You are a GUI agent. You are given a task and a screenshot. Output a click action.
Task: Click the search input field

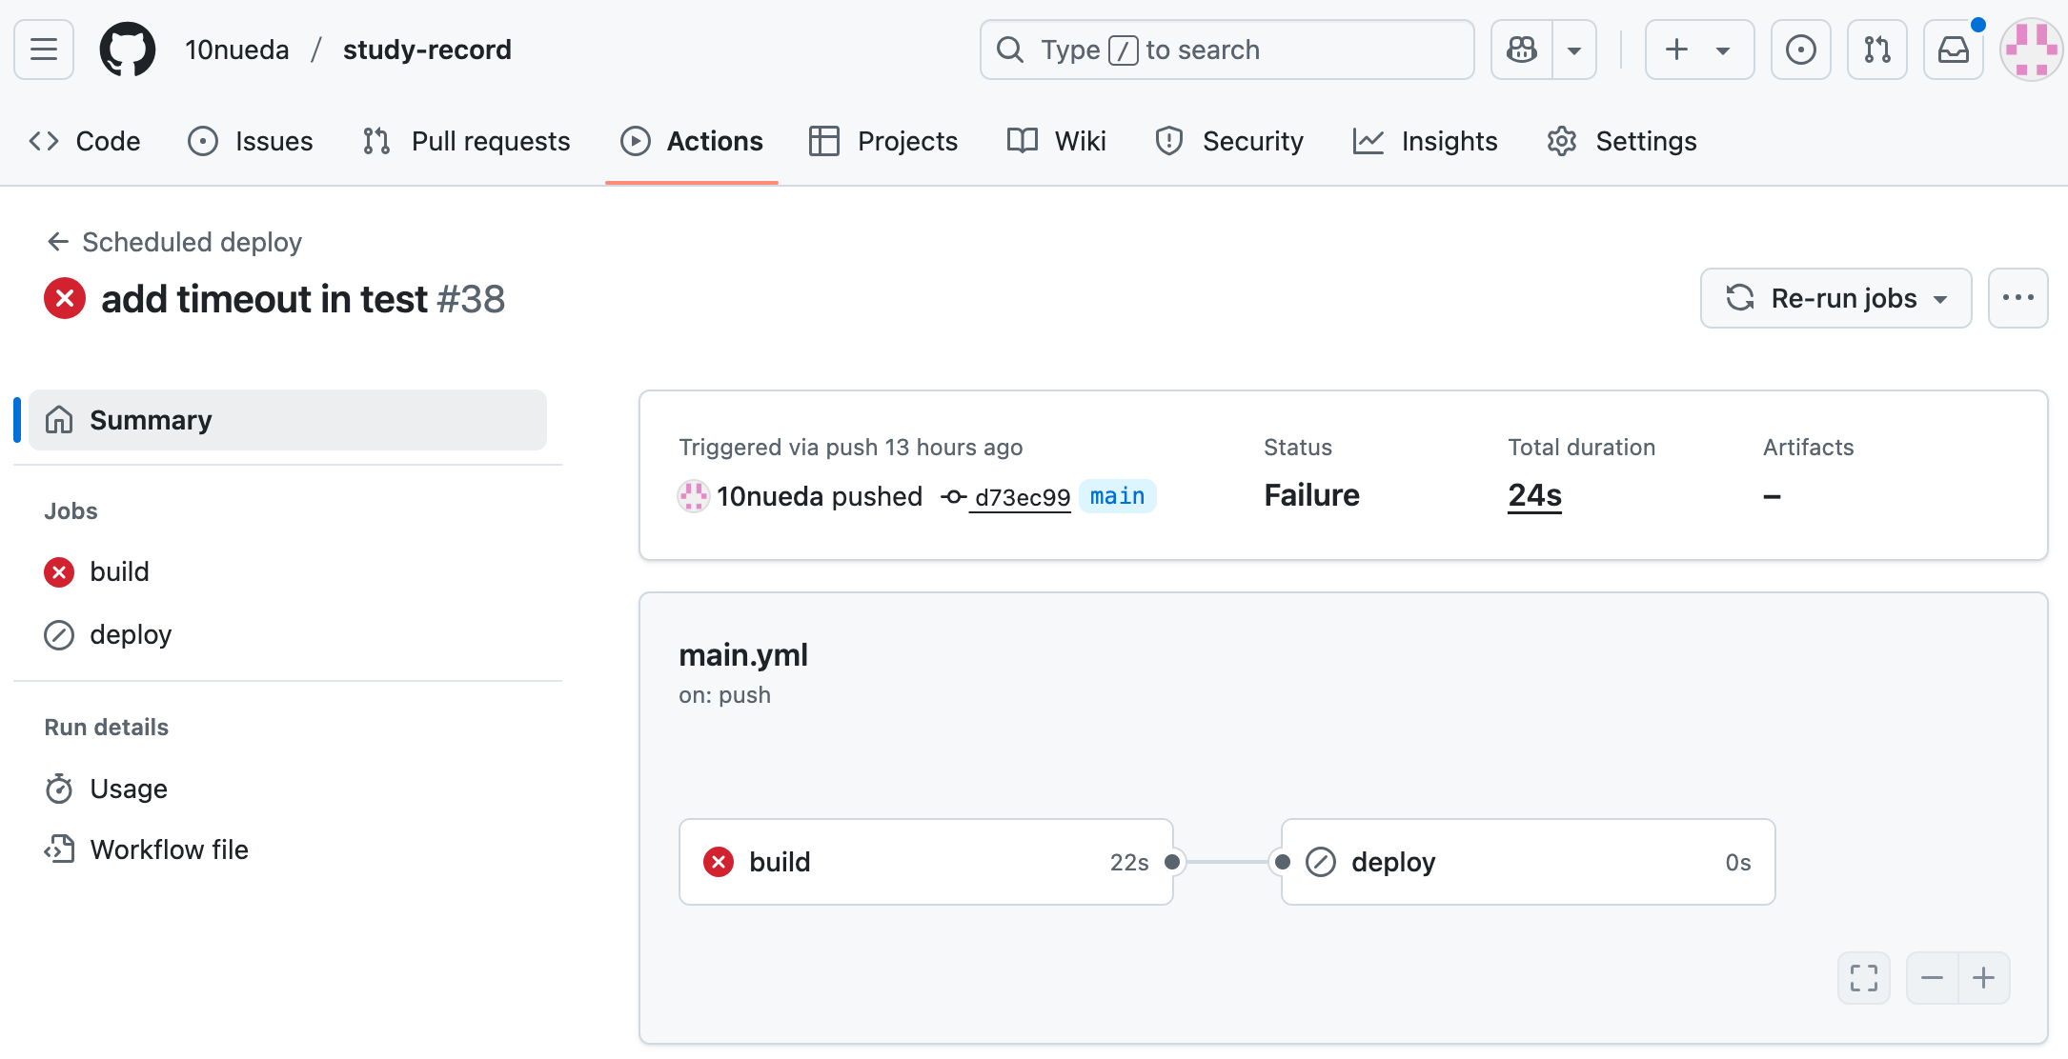click(1226, 50)
